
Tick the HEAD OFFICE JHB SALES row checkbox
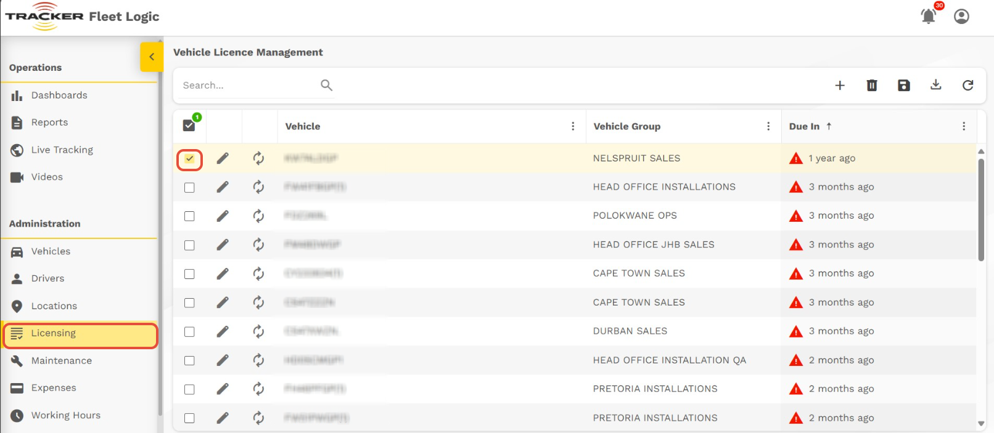coord(189,245)
